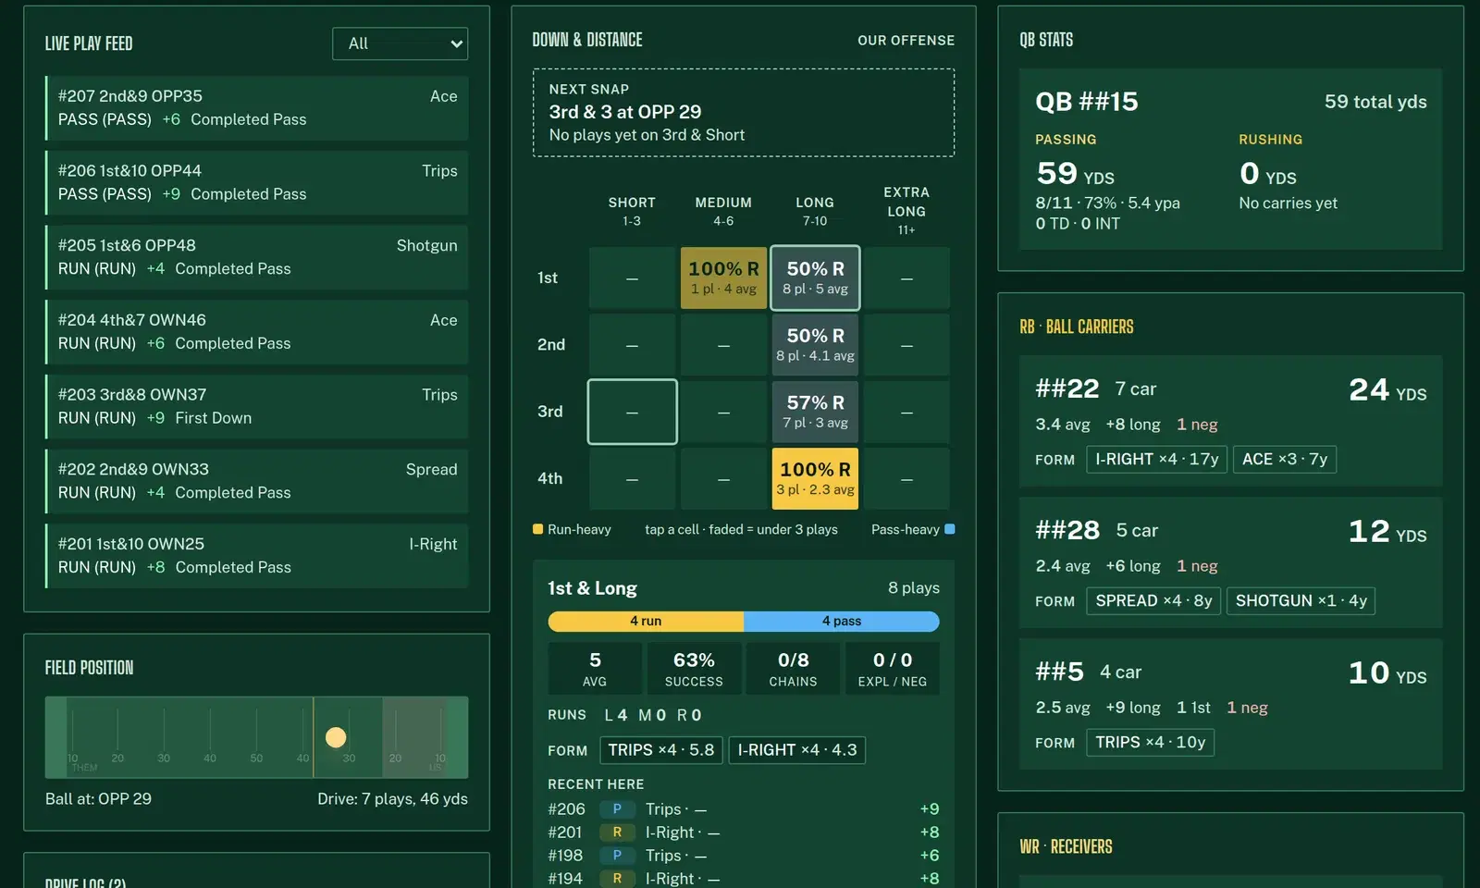Select play #204 4th&7 OWN46 in feed
Image resolution: width=1480 pixels, height=888 pixels.
[x=257, y=332]
